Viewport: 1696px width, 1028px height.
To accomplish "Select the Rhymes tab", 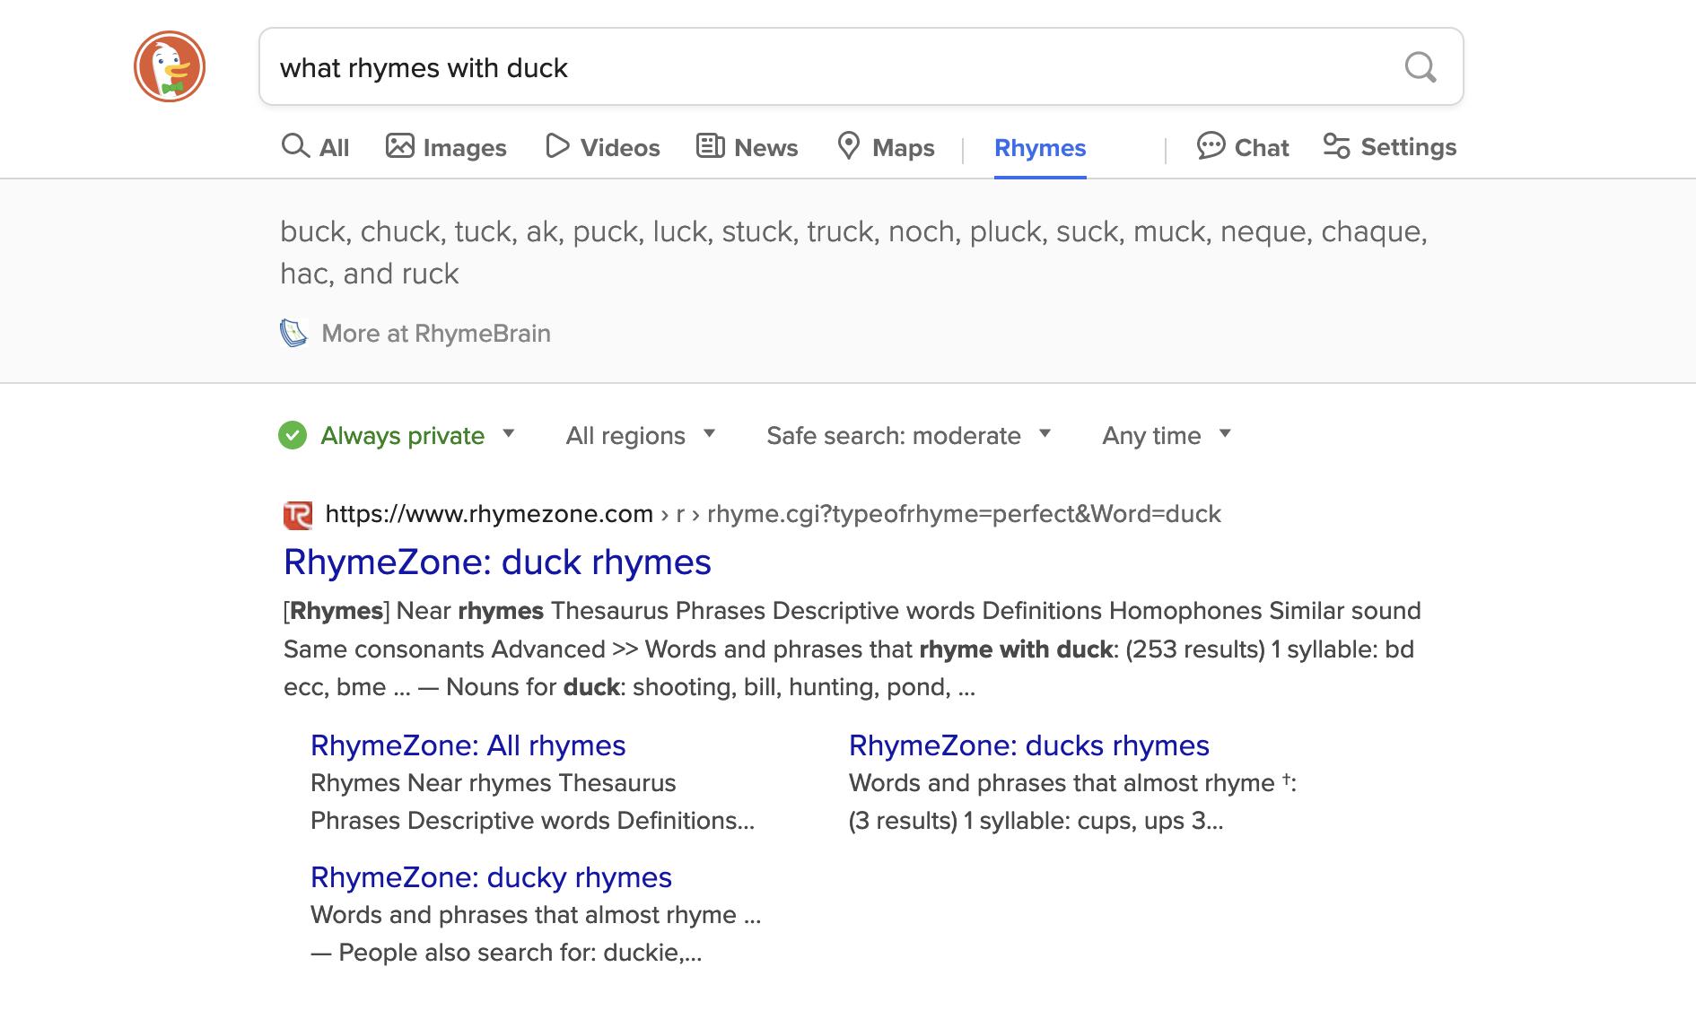I will pyautogui.click(x=1039, y=148).
